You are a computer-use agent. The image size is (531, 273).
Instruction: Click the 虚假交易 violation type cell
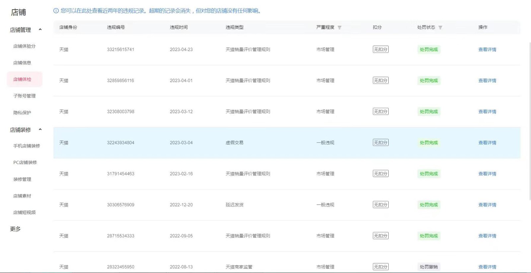(235, 143)
